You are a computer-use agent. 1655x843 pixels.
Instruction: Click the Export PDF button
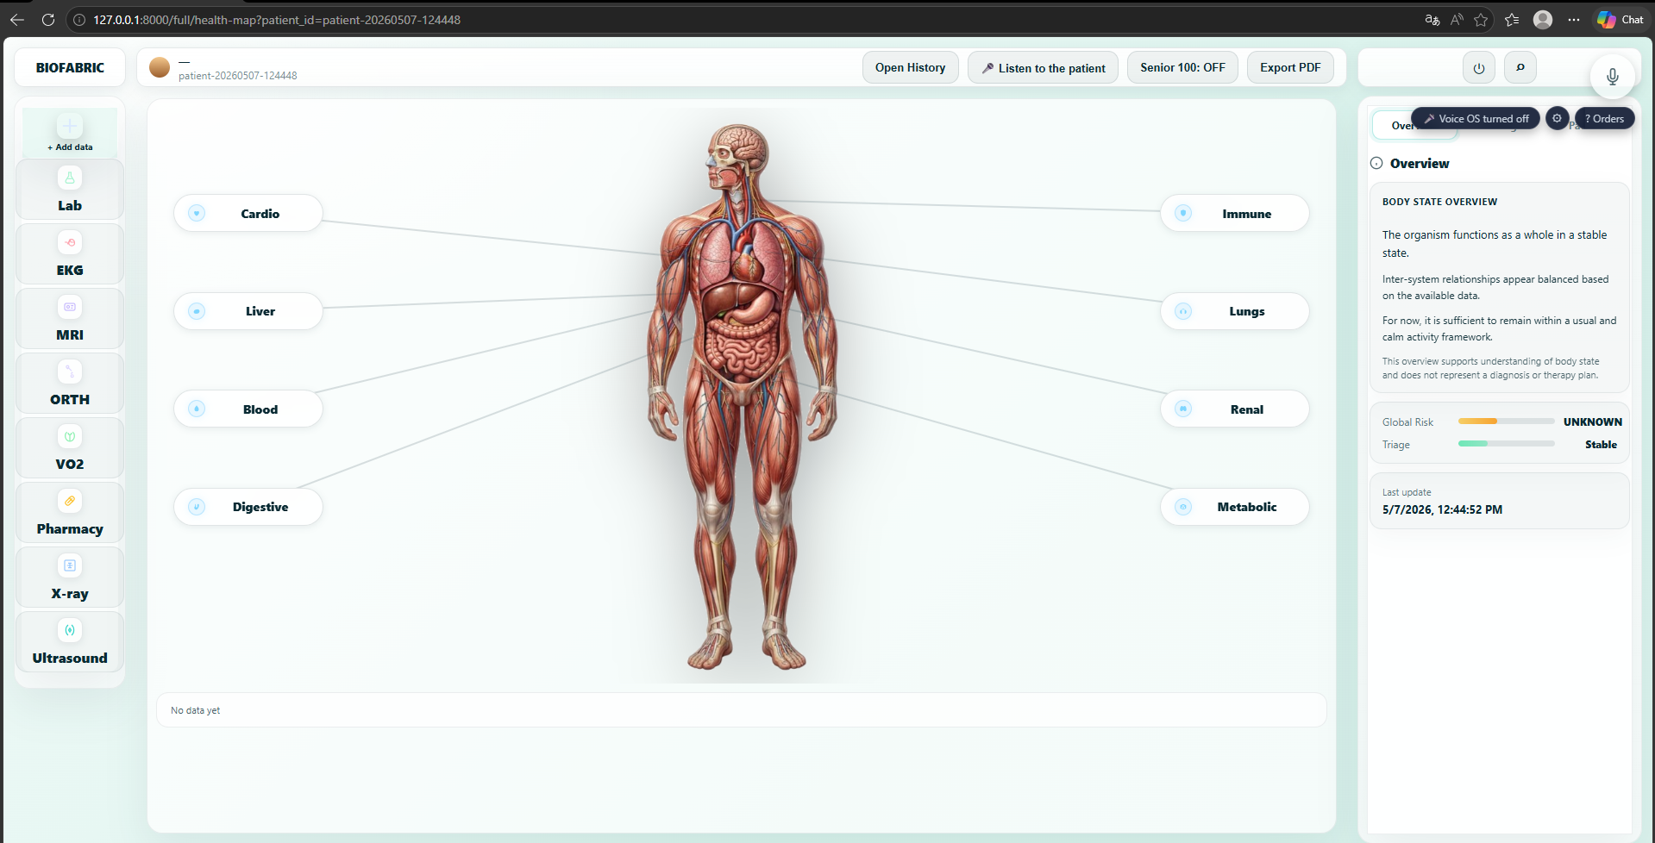point(1290,67)
